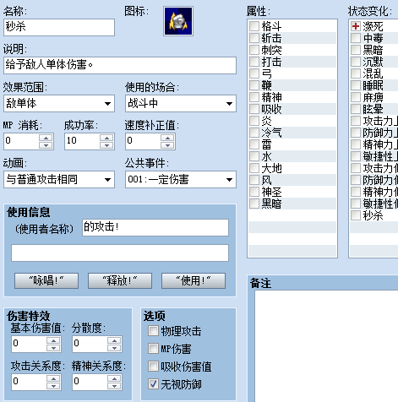
Task: Check the 雷 attribute box
Action: point(254,144)
